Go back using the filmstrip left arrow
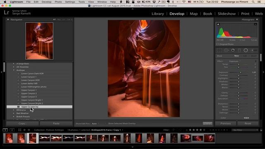This screenshot has width=265, height=149. (x=24, y=130)
